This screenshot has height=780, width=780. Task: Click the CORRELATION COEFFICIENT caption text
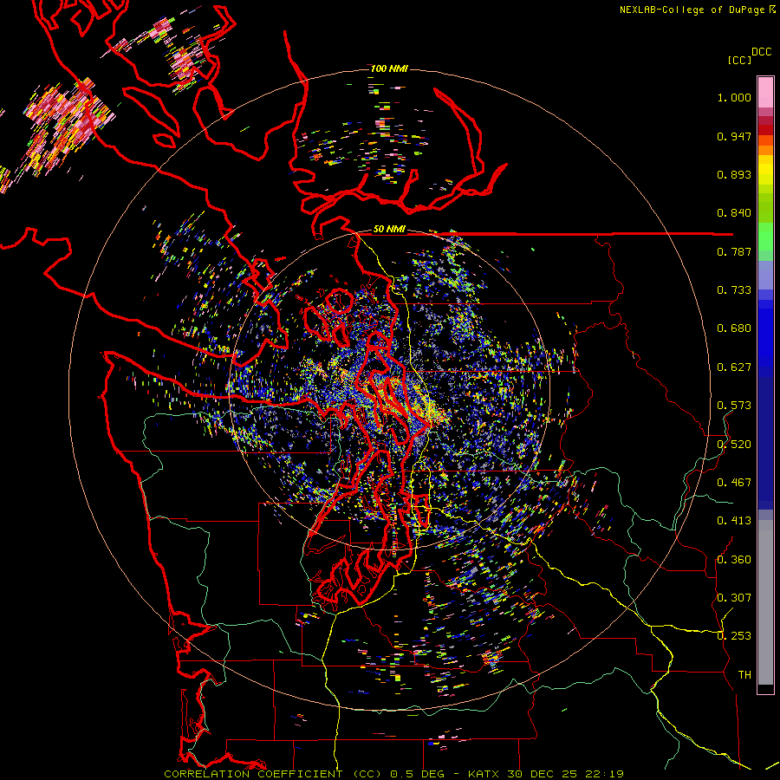[253, 774]
